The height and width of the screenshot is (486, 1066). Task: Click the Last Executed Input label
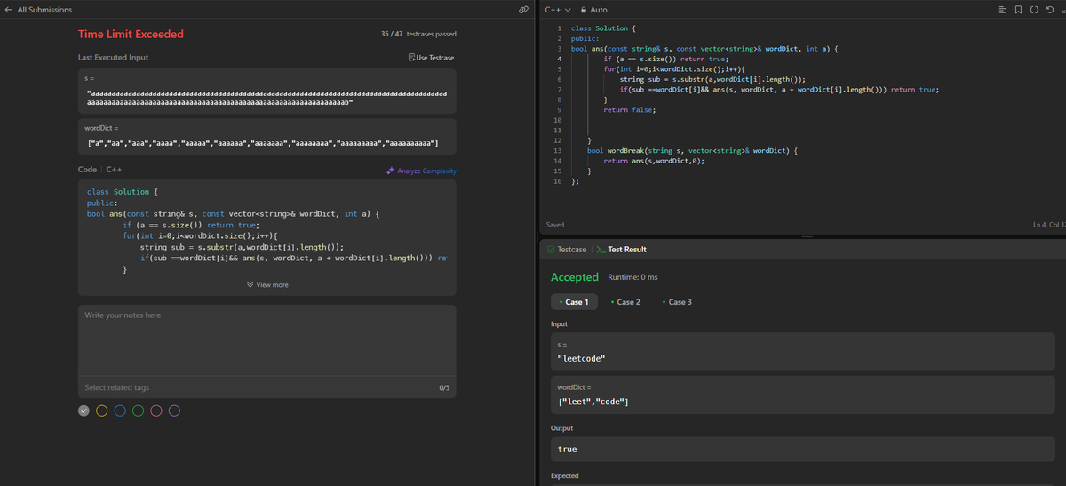pos(114,58)
